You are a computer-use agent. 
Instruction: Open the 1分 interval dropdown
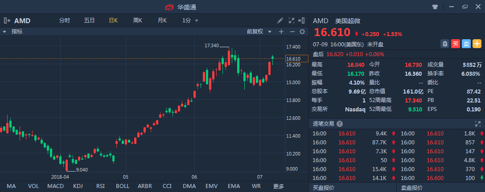tap(190, 20)
